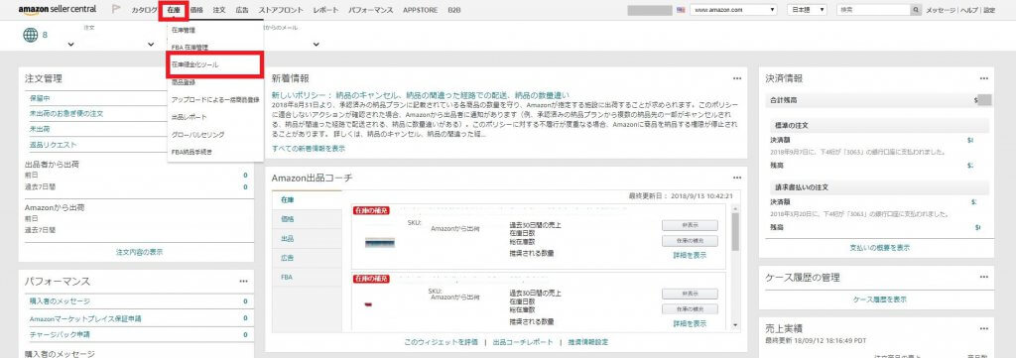Open ケース履歴の管理 widget options ellipsis

tap(984, 277)
